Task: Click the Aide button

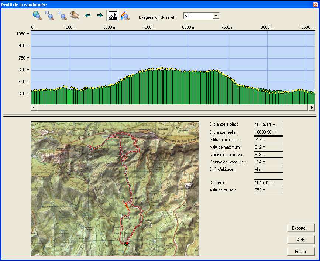Action: click(x=301, y=240)
